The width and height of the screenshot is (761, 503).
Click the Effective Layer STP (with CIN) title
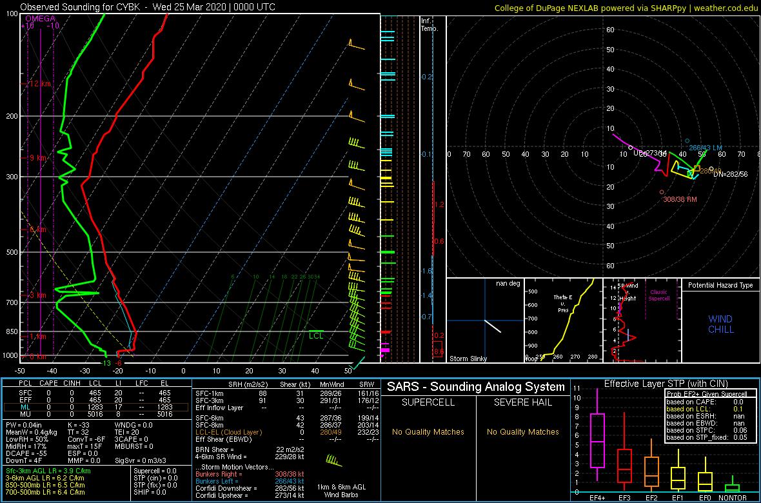point(666,384)
